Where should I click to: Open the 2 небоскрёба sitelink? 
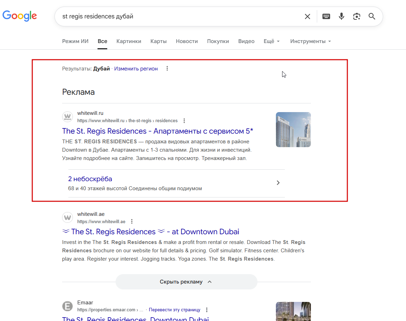click(90, 179)
